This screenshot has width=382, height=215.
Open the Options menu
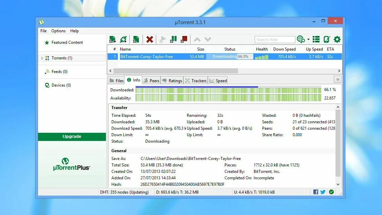click(58, 31)
